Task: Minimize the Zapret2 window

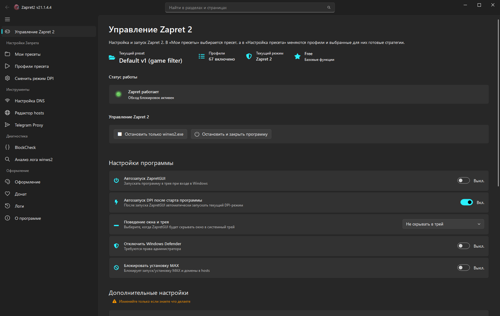Action: (465, 5)
